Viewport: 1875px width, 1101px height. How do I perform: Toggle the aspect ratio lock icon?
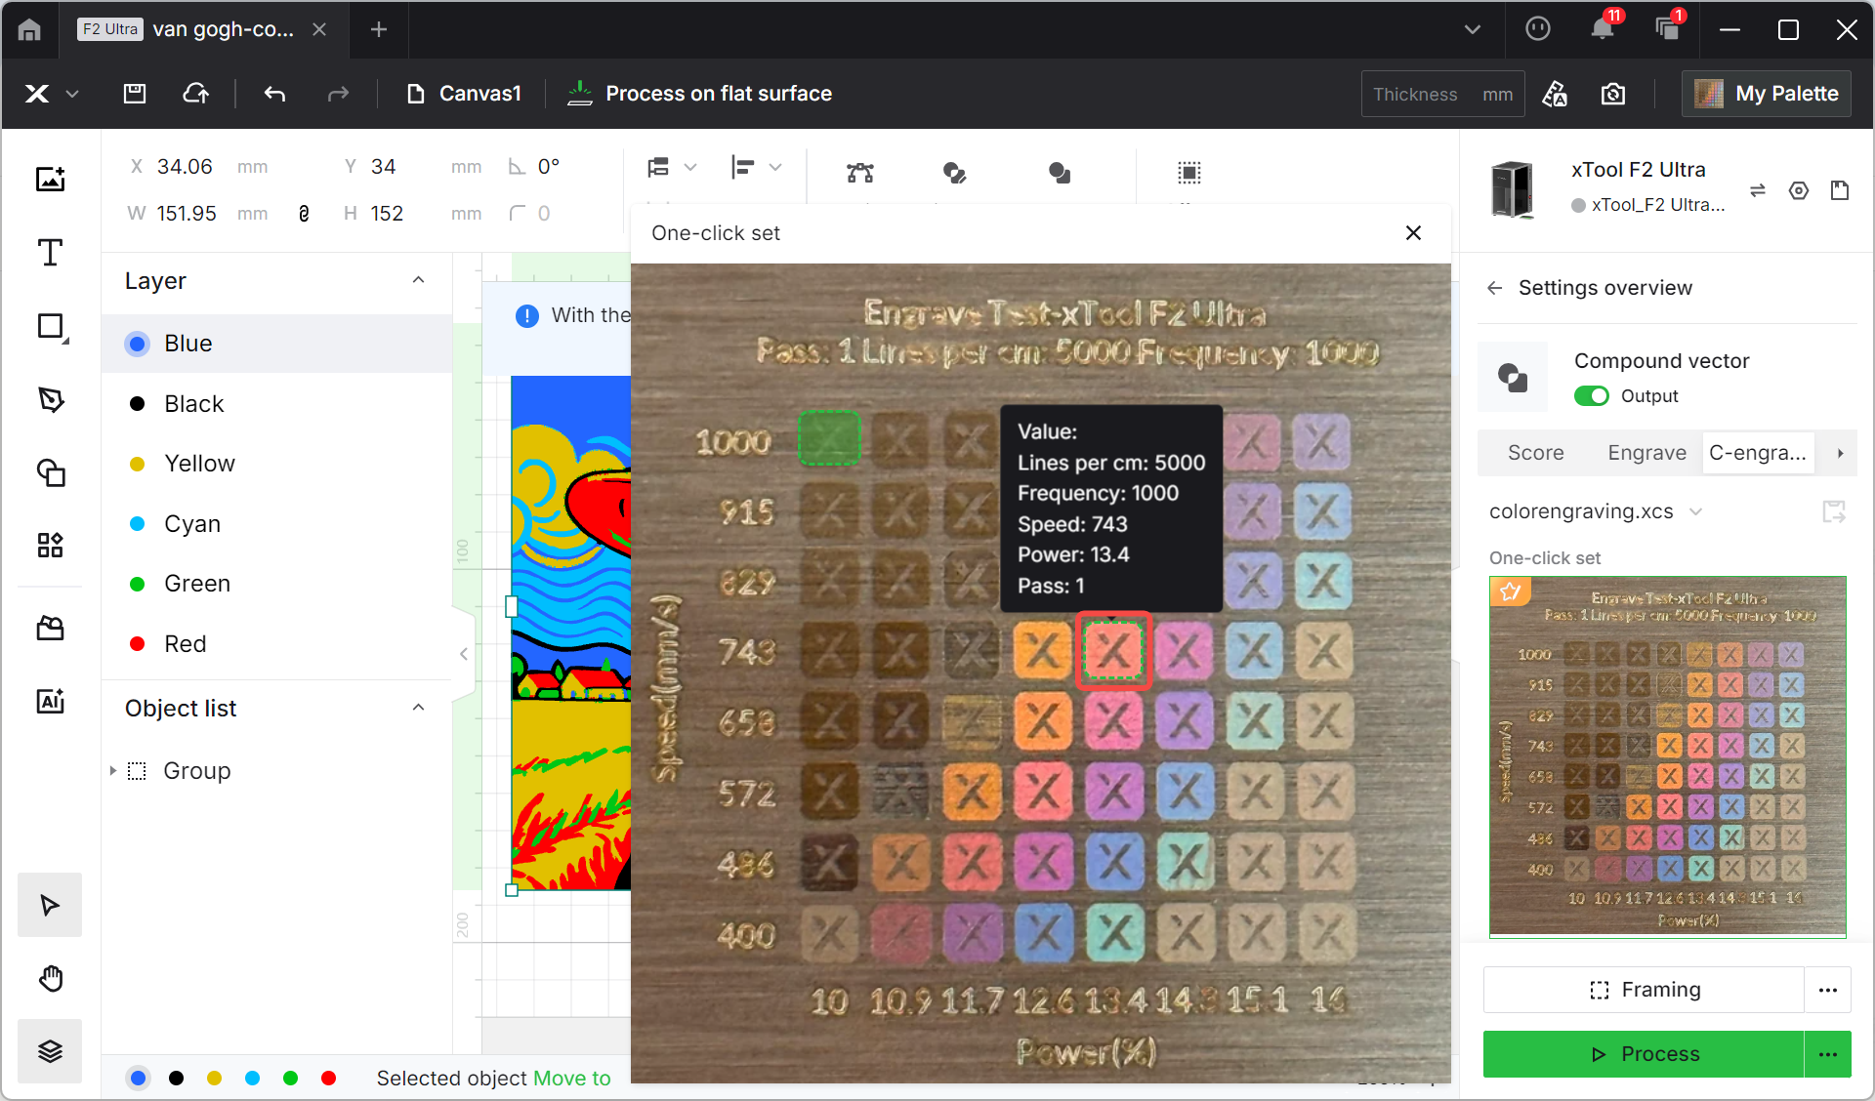coord(304,214)
